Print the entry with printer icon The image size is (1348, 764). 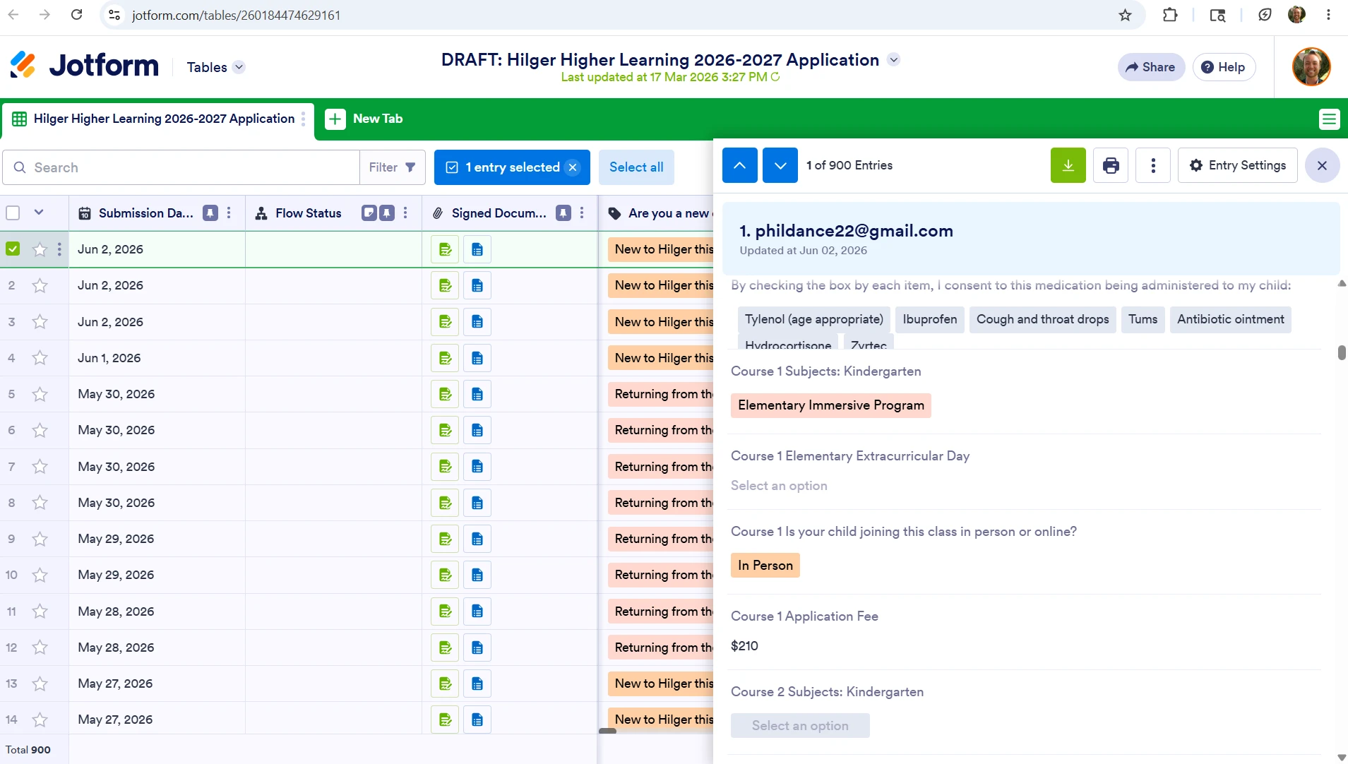[x=1110, y=165]
